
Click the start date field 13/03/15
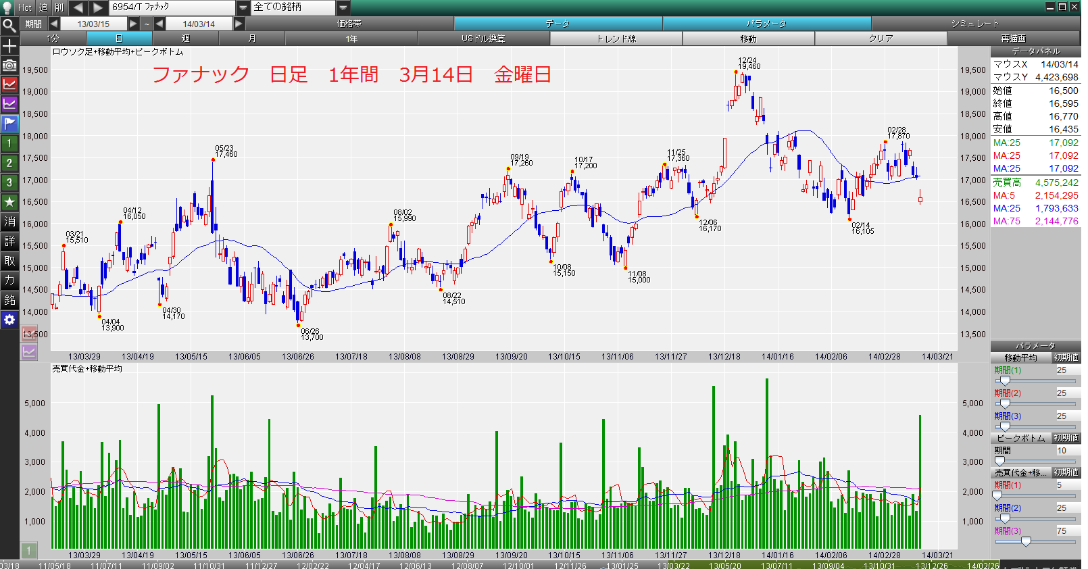click(93, 24)
